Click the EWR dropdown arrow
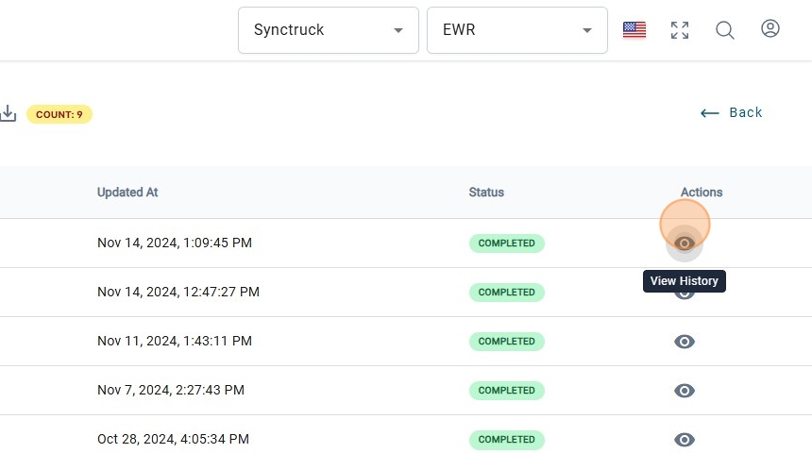The image size is (812, 453). 587,30
